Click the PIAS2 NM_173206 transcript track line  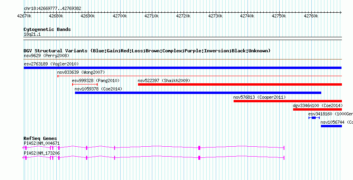click(x=153, y=157)
